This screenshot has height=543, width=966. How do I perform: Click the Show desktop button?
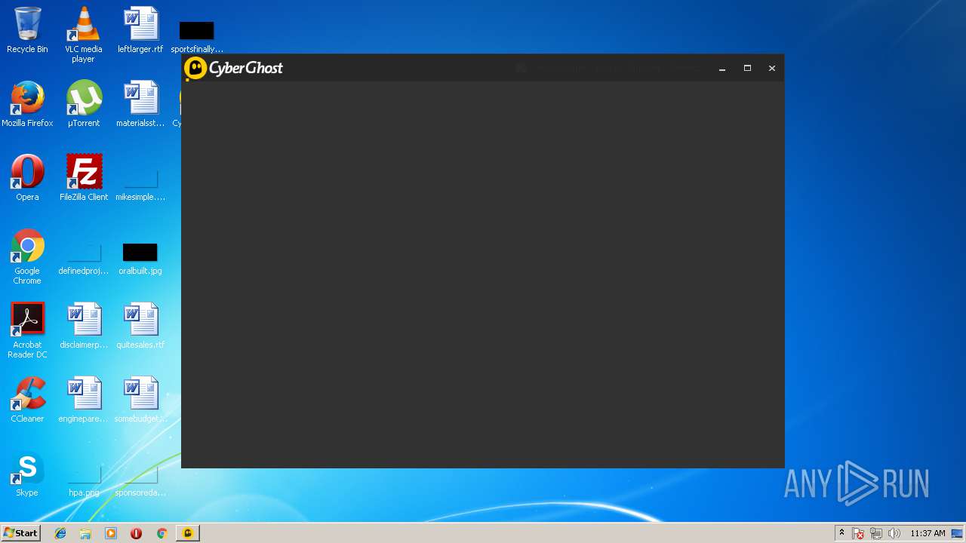pyautogui.click(x=958, y=533)
